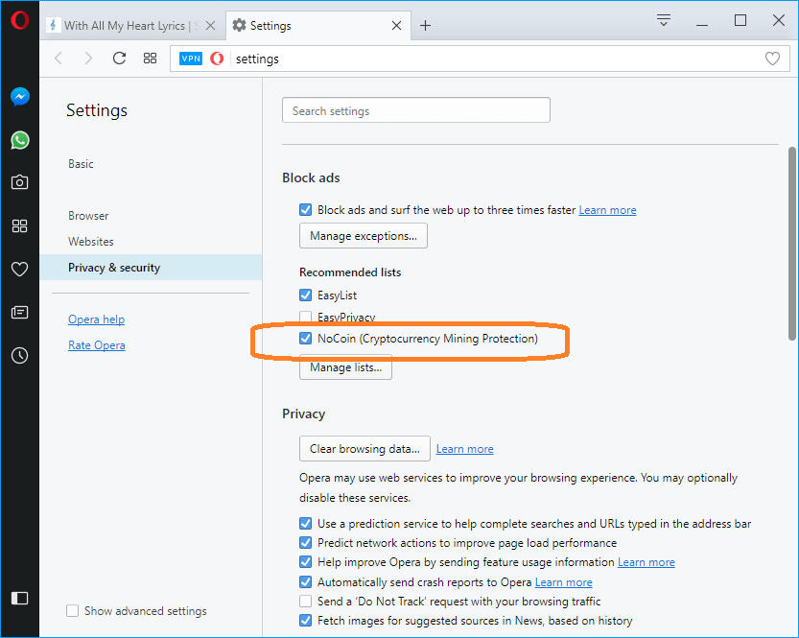Toggle Predict network actions checkbox
Screen dimensions: 799x638
(x=306, y=543)
